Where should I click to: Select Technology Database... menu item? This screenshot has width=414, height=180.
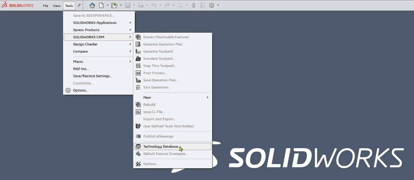173,147
